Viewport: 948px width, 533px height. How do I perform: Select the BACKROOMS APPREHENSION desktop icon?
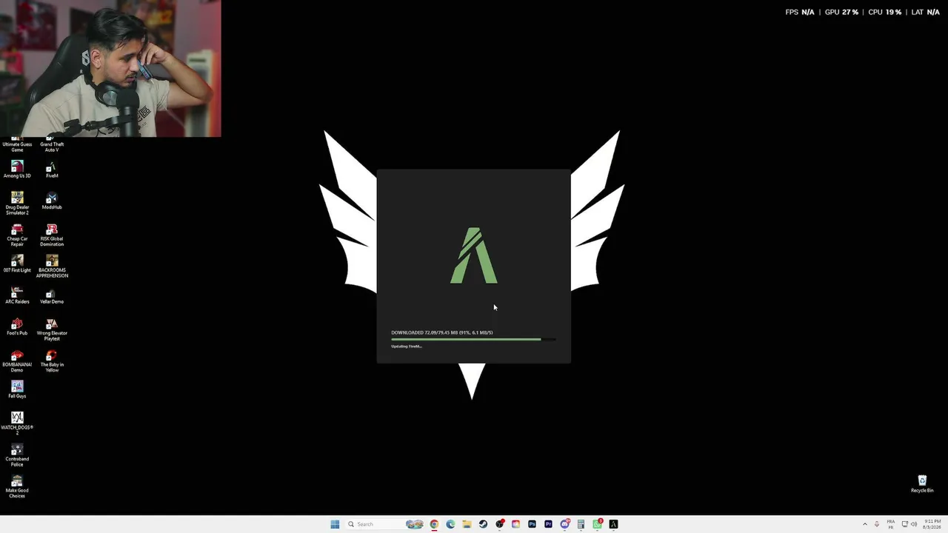point(52,266)
